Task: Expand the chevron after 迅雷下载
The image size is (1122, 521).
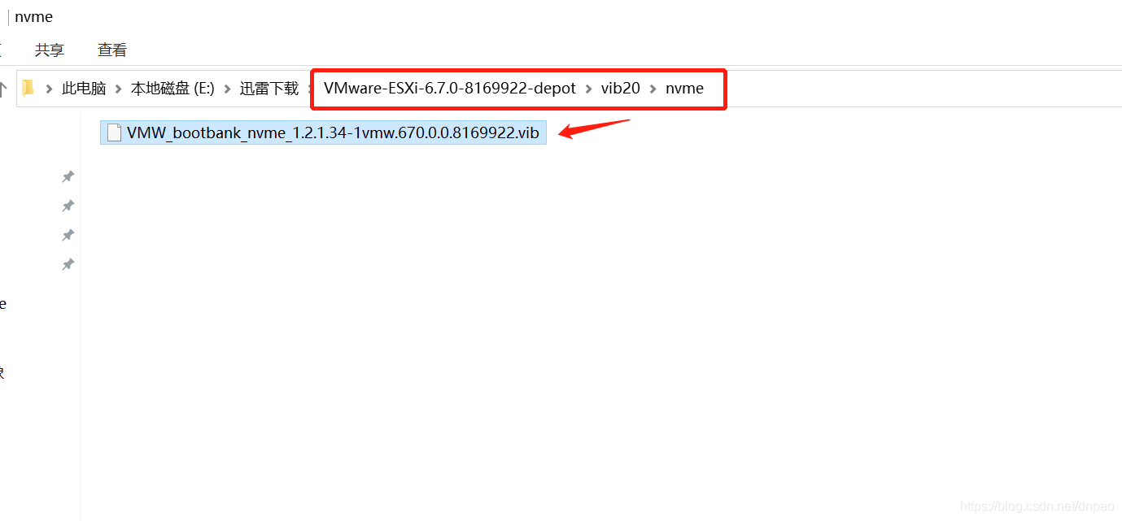Action: click(x=310, y=89)
